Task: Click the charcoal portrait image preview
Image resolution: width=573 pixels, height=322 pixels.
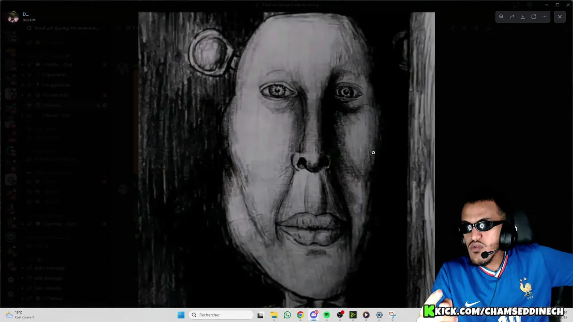Action: (286, 160)
